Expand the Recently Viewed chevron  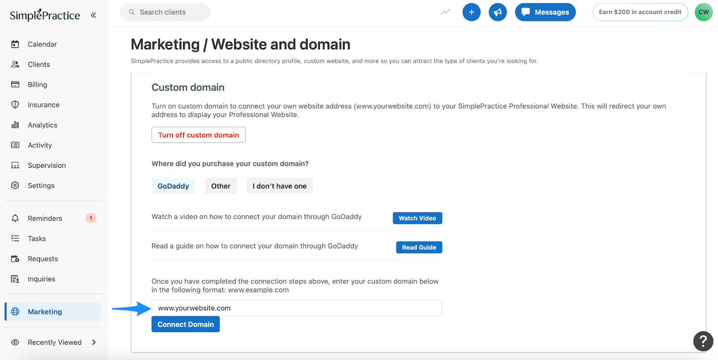click(94, 342)
